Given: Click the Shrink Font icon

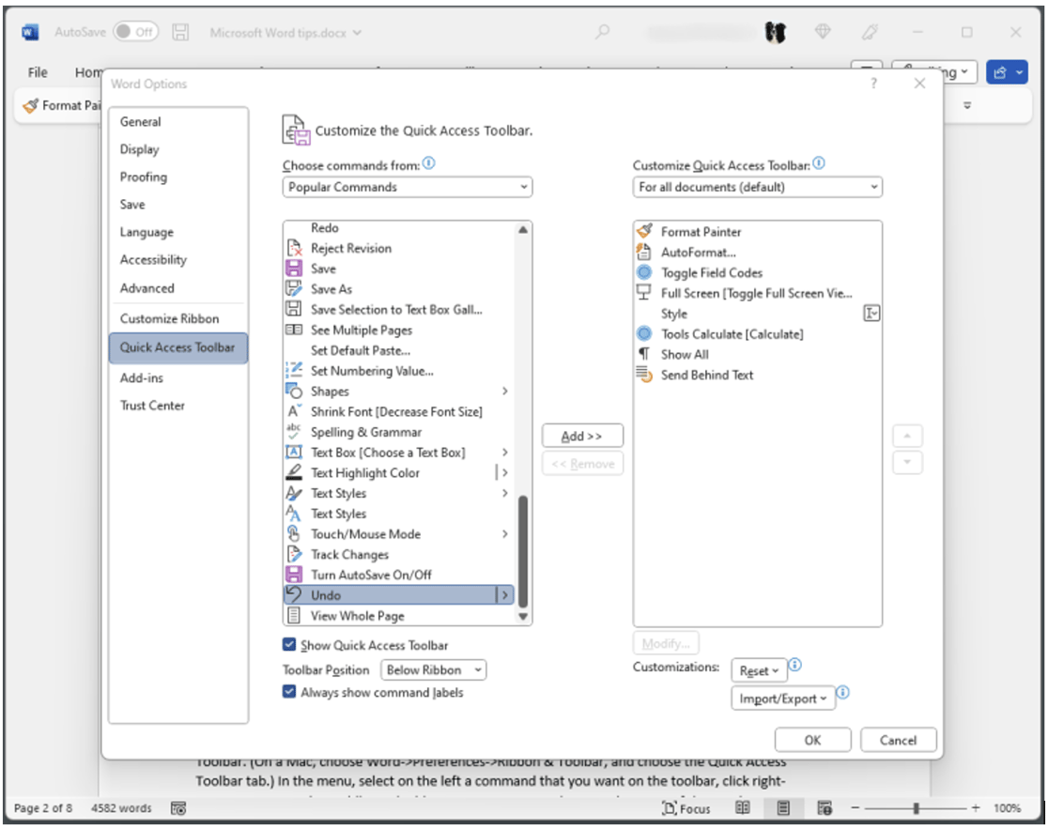Looking at the screenshot, I should click(294, 411).
